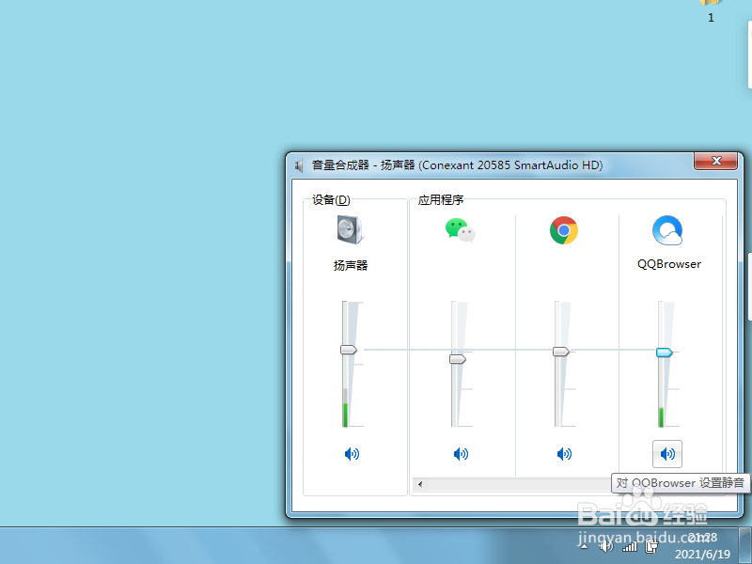Mute WeChat audio output
Viewport: 752px width, 564px height.
click(x=461, y=454)
